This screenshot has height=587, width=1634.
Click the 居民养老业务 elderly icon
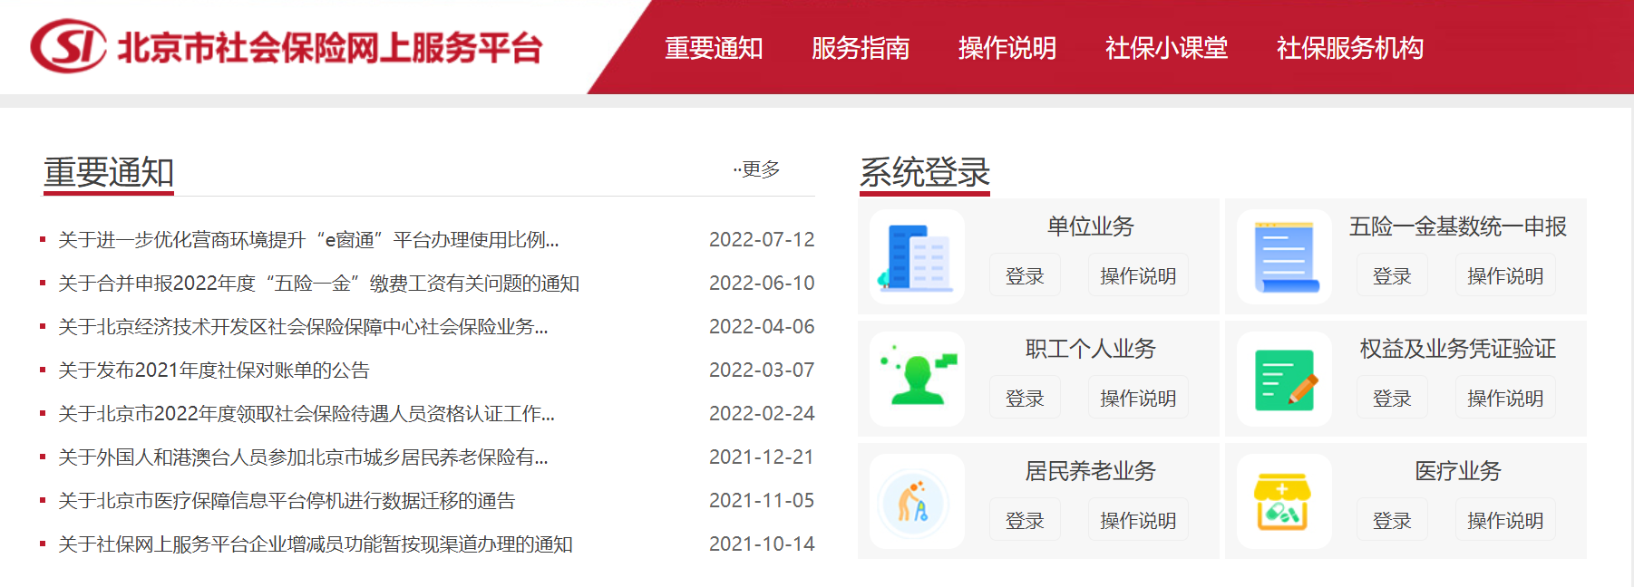[x=917, y=501]
